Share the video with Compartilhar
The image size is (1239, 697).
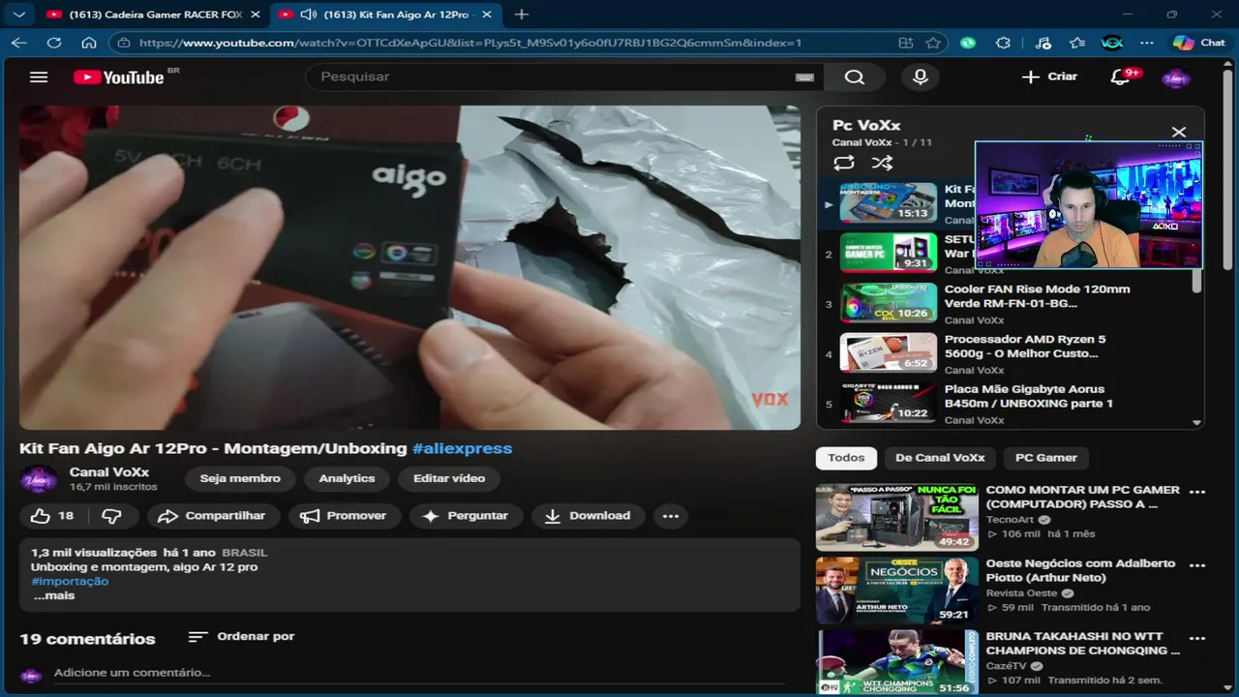click(212, 516)
